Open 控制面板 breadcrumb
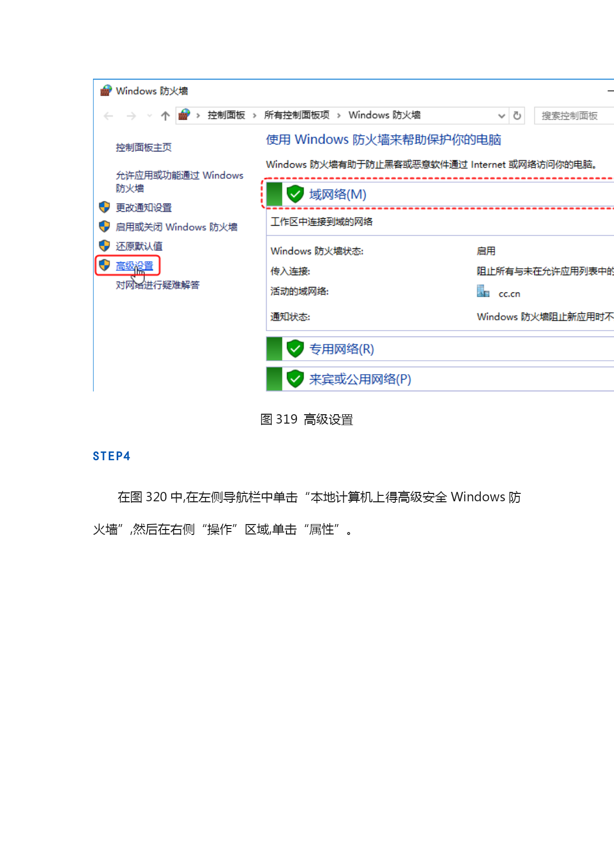 click(x=226, y=115)
